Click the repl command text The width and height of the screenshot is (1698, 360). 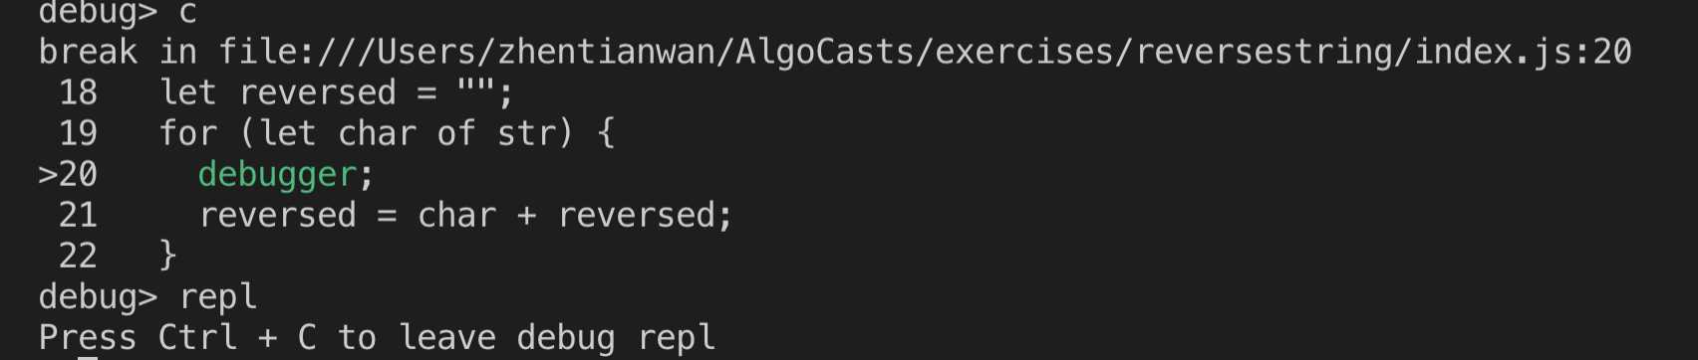(x=218, y=297)
